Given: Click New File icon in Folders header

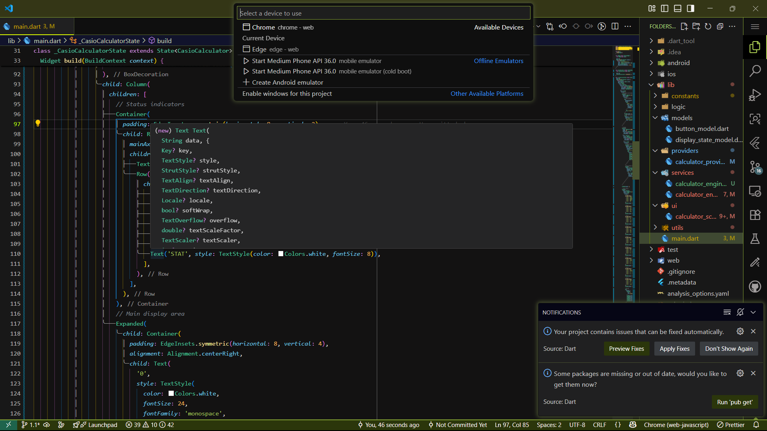Looking at the screenshot, I should 684,26.
